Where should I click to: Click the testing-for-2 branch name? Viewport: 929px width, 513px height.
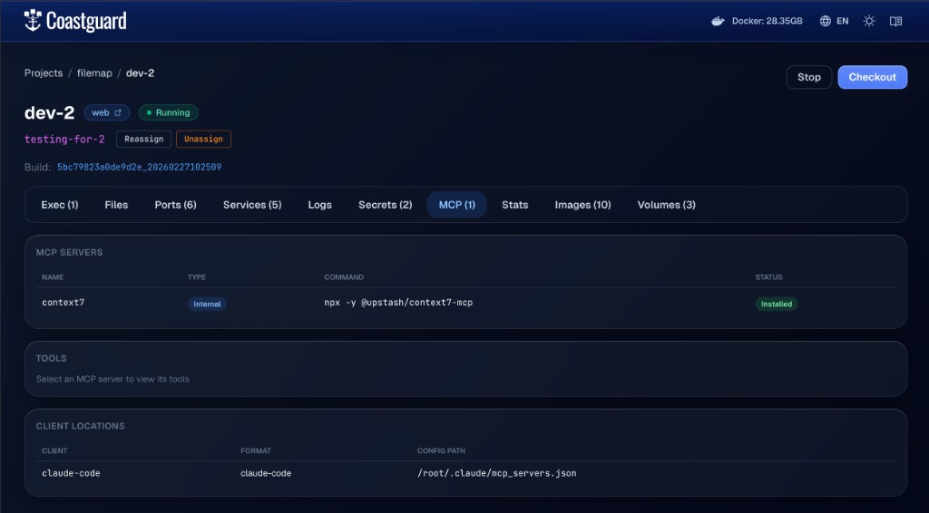[64, 139]
